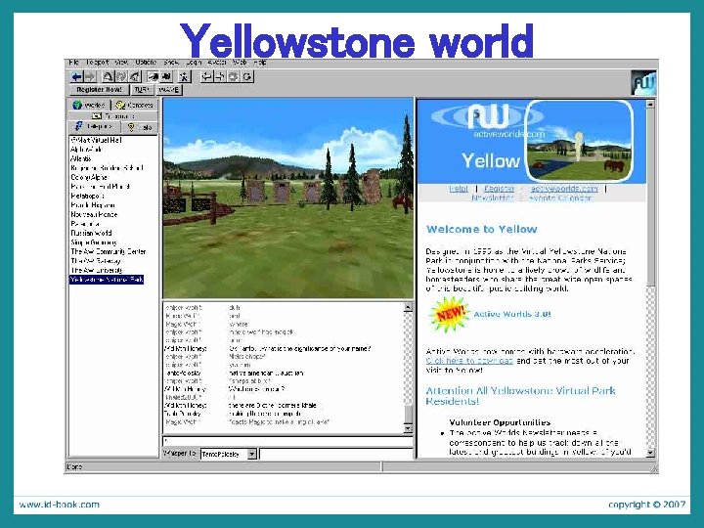This screenshot has width=704, height=528.
Task: Open the Show menu
Action: pyautogui.click(x=171, y=63)
